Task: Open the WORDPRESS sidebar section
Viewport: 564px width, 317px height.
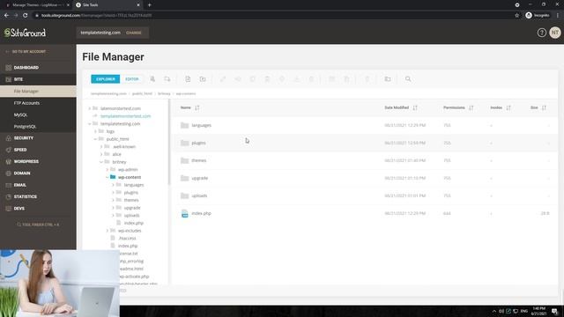Action: click(x=26, y=162)
